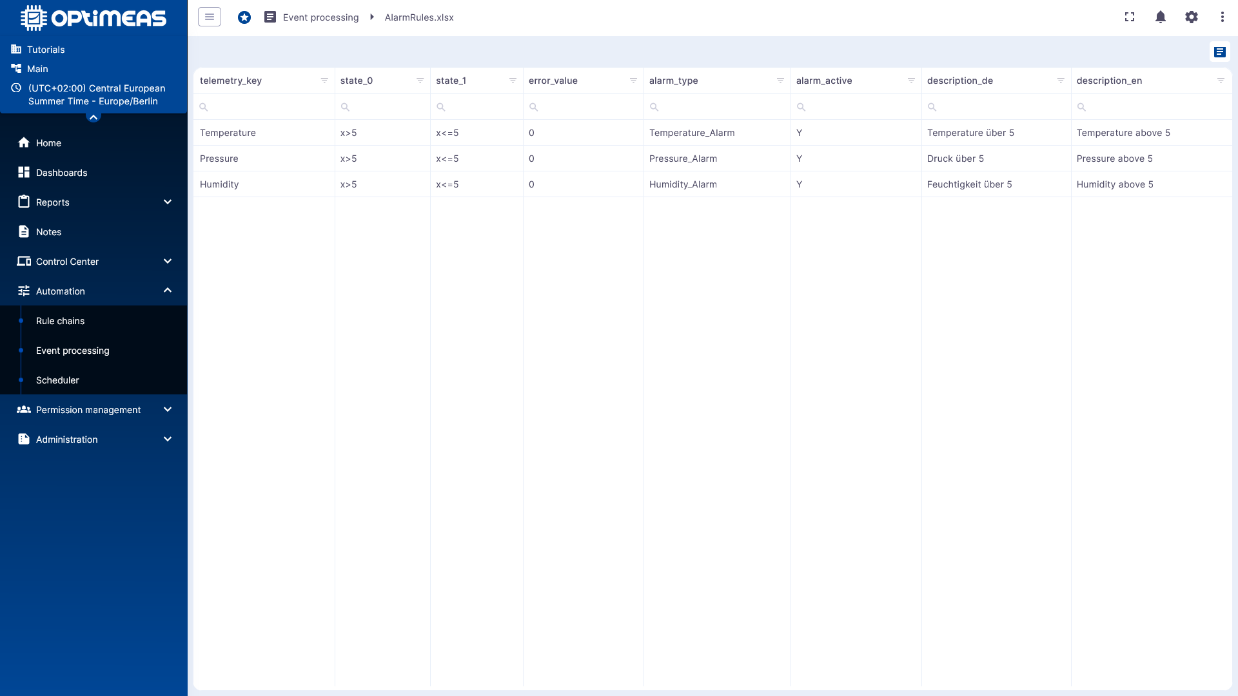Select the Pressure telemetry_key cell
This screenshot has height=696, width=1238.
tap(264, 159)
